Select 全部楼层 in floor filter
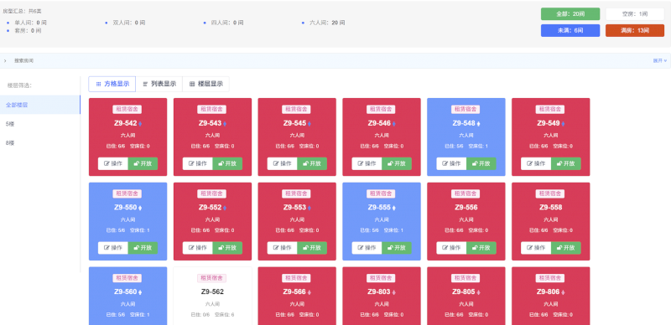 tap(40, 105)
